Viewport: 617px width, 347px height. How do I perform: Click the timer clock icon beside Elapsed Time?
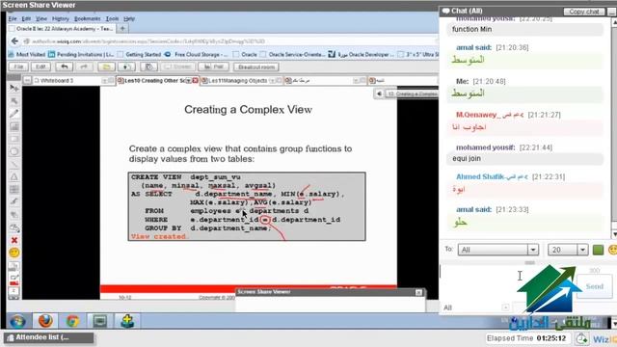(581, 338)
